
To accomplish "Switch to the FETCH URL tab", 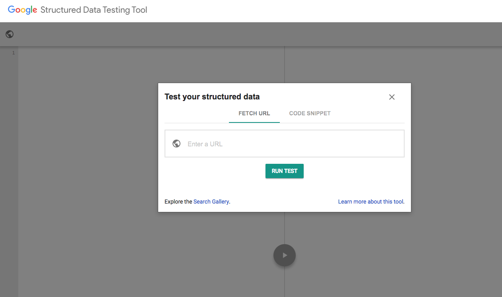I will coord(254,113).
